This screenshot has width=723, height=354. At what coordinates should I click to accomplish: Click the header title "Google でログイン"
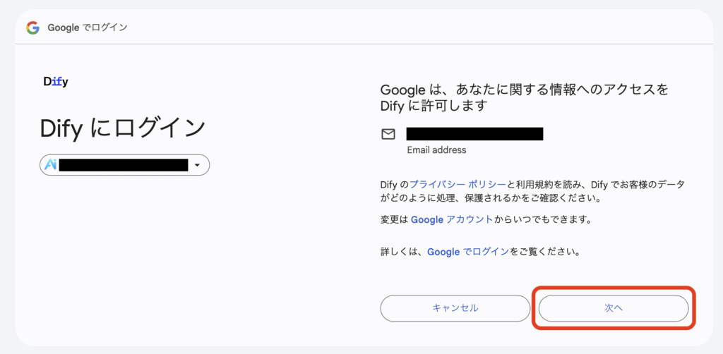(x=88, y=28)
